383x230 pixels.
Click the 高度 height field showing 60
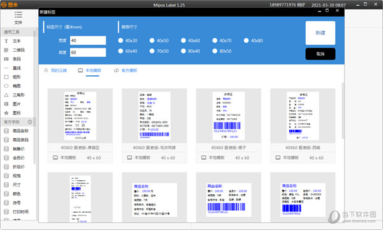88,52
